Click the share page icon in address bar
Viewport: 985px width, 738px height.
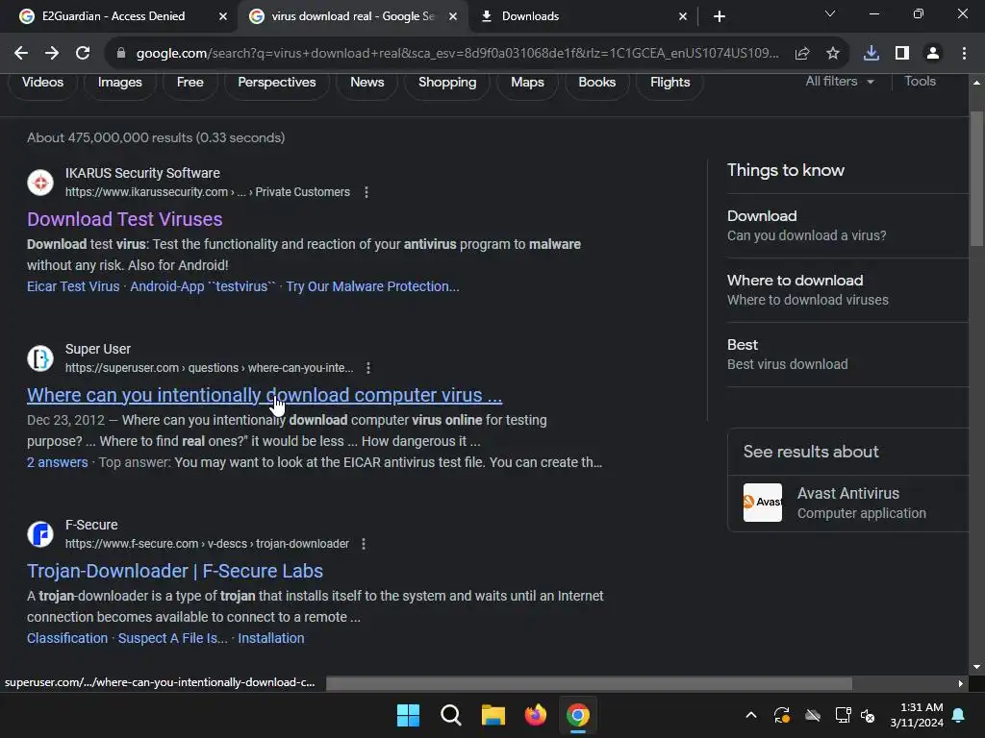pyautogui.click(x=802, y=54)
